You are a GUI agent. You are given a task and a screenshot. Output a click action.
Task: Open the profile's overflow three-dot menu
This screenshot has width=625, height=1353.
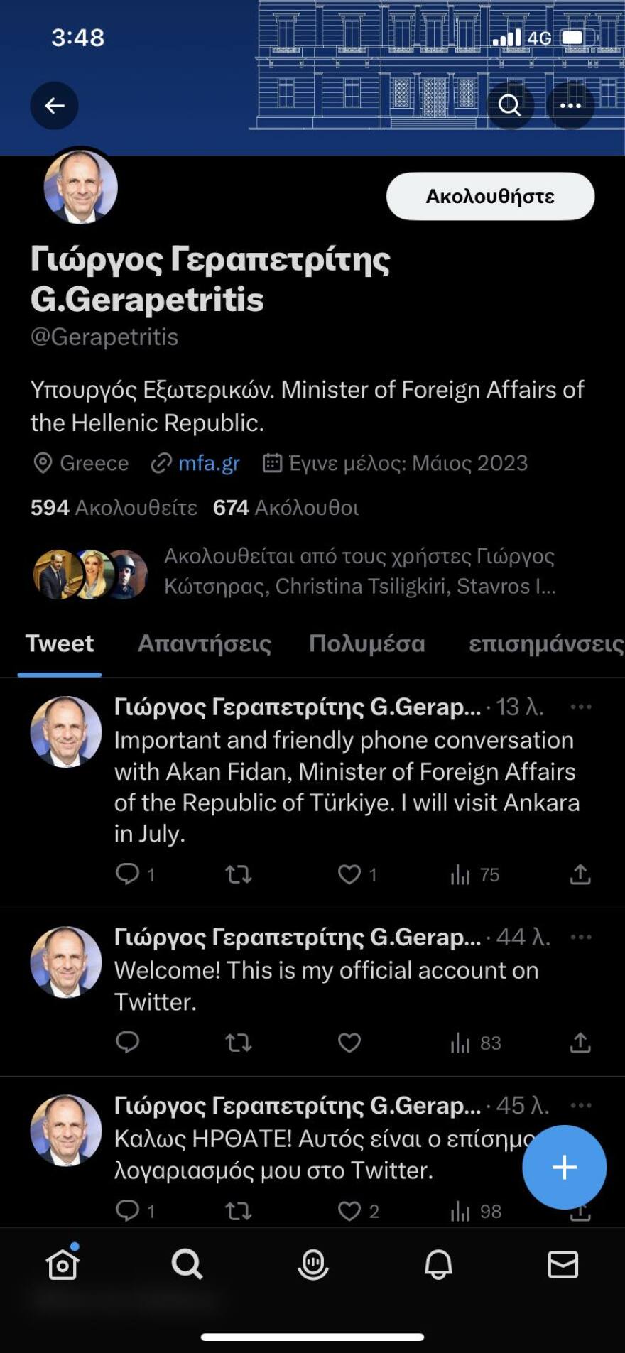pyautogui.click(x=572, y=105)
